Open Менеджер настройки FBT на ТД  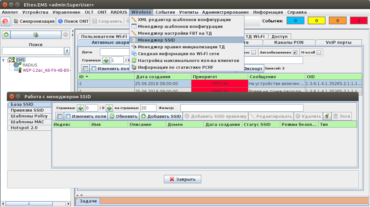pyautogui.click(x=187, y=33)
